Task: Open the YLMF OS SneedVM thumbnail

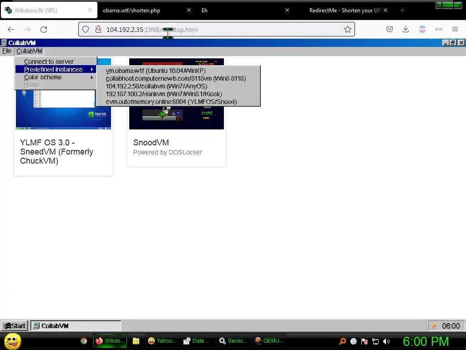Action: click(x=63, y=110)
